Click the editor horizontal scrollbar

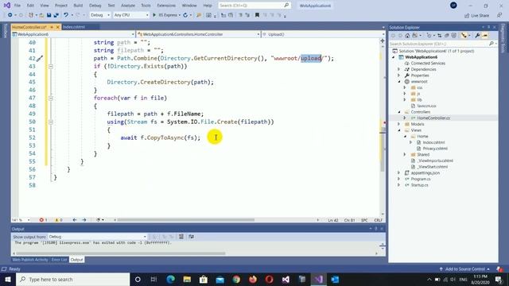click(x=185, y=220)
